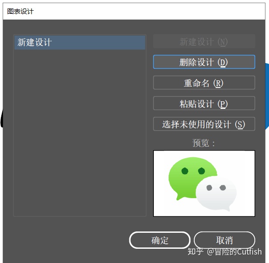Image resolution: width=269 pixels, height=263 pixels.
Task: Click 选择未使用的设计 (S) button
Action: click(204, 124)
